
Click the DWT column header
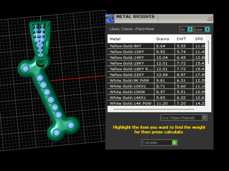click(184, 39)
